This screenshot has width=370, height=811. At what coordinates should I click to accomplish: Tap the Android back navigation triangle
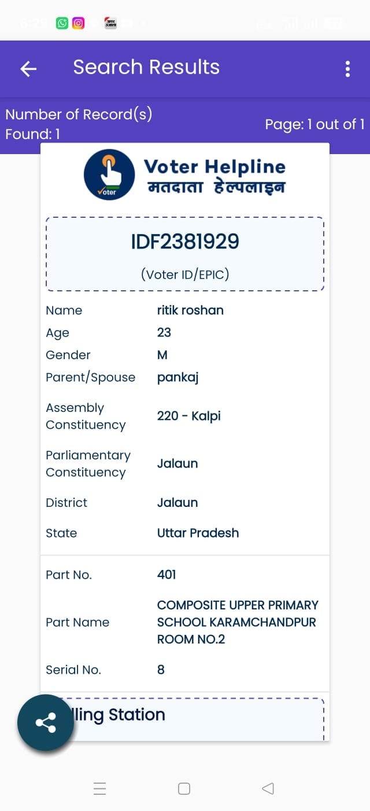pos(268,788)
